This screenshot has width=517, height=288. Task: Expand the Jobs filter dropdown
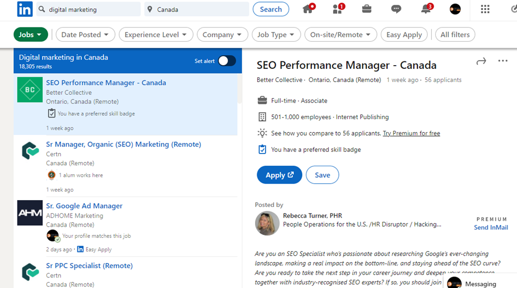click(31, 34)
